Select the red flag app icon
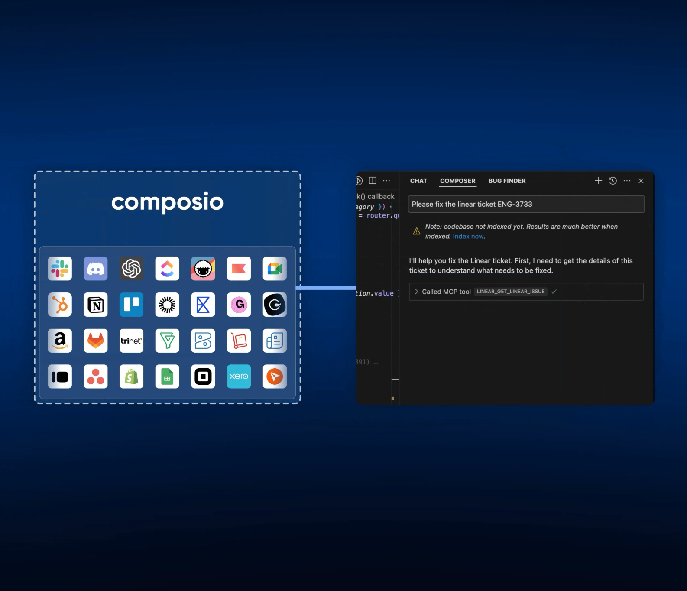The image size is (687, 591). (x=239, y=269)
